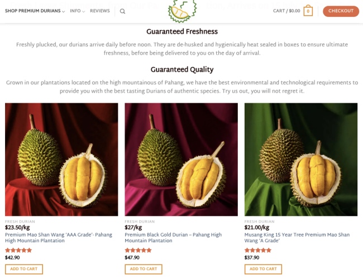Open the search magnifier icon
This screenshot has width=363, height=279.
tap(122, 11)
